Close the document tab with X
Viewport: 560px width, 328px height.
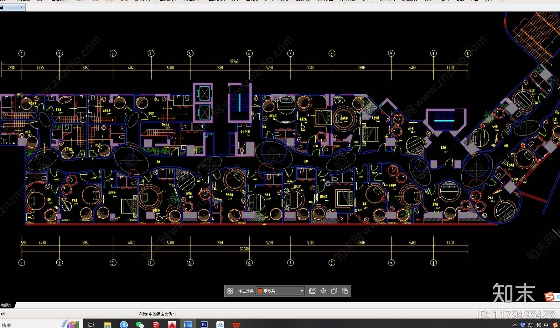click(x=21, y=7)
